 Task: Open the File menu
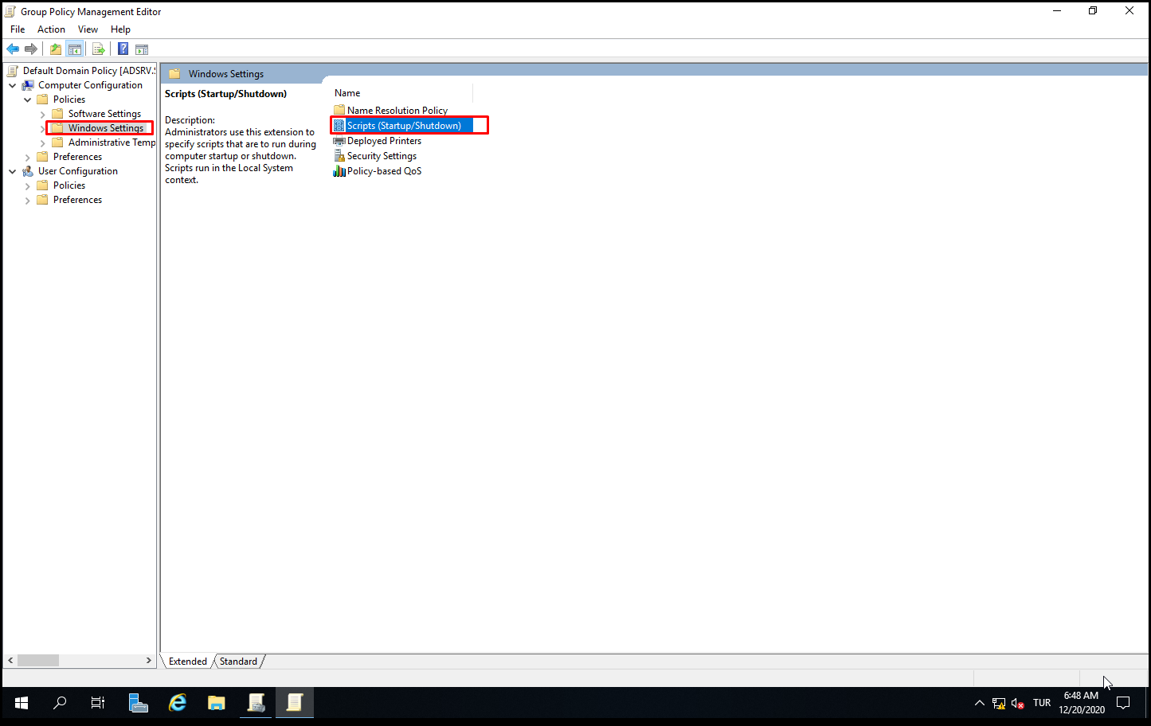click(18, 29)
